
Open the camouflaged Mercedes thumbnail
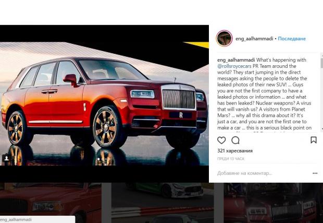[163, 203]
